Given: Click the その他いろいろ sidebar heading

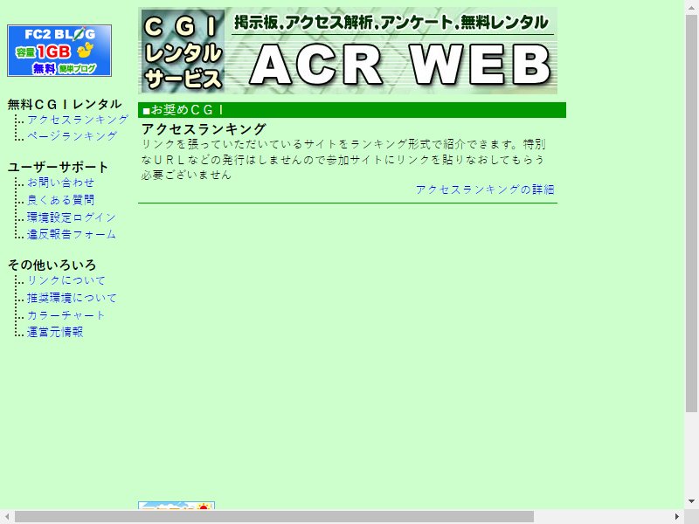Looking at the screenshot, I should point(52,265).
